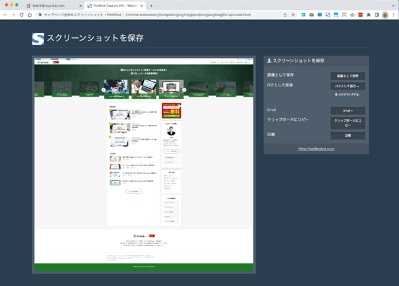Click the browser back arrow
The width and height of the screenshot is (399, 286).
(6, 15)
